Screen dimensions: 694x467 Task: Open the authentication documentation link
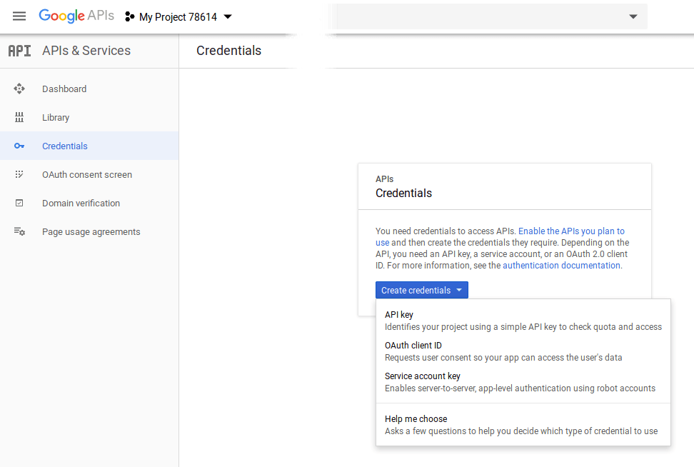click(561, 266)
